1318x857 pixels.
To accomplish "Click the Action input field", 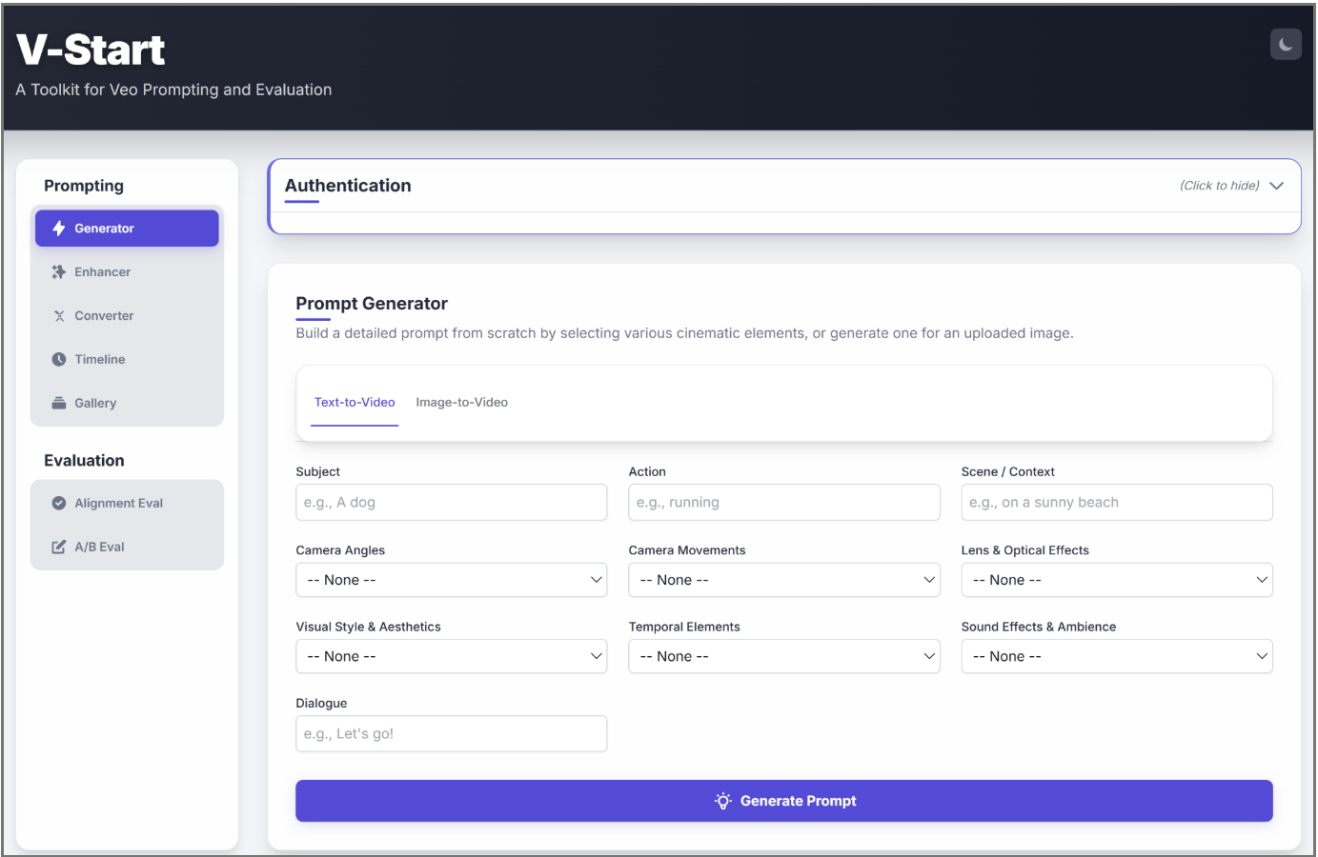I will (x=784, y=503).
